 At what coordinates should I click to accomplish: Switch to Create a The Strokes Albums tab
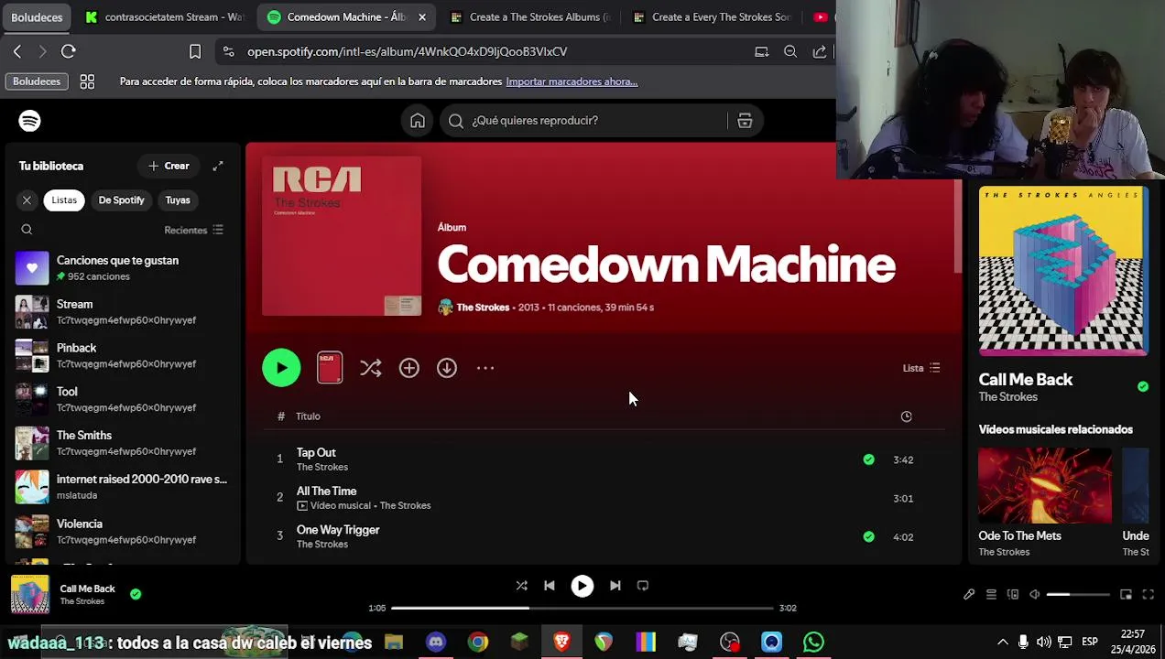(530, 16)
